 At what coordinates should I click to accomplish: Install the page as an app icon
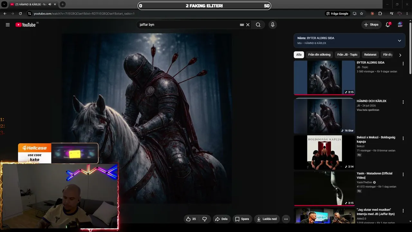pos(354,14)
